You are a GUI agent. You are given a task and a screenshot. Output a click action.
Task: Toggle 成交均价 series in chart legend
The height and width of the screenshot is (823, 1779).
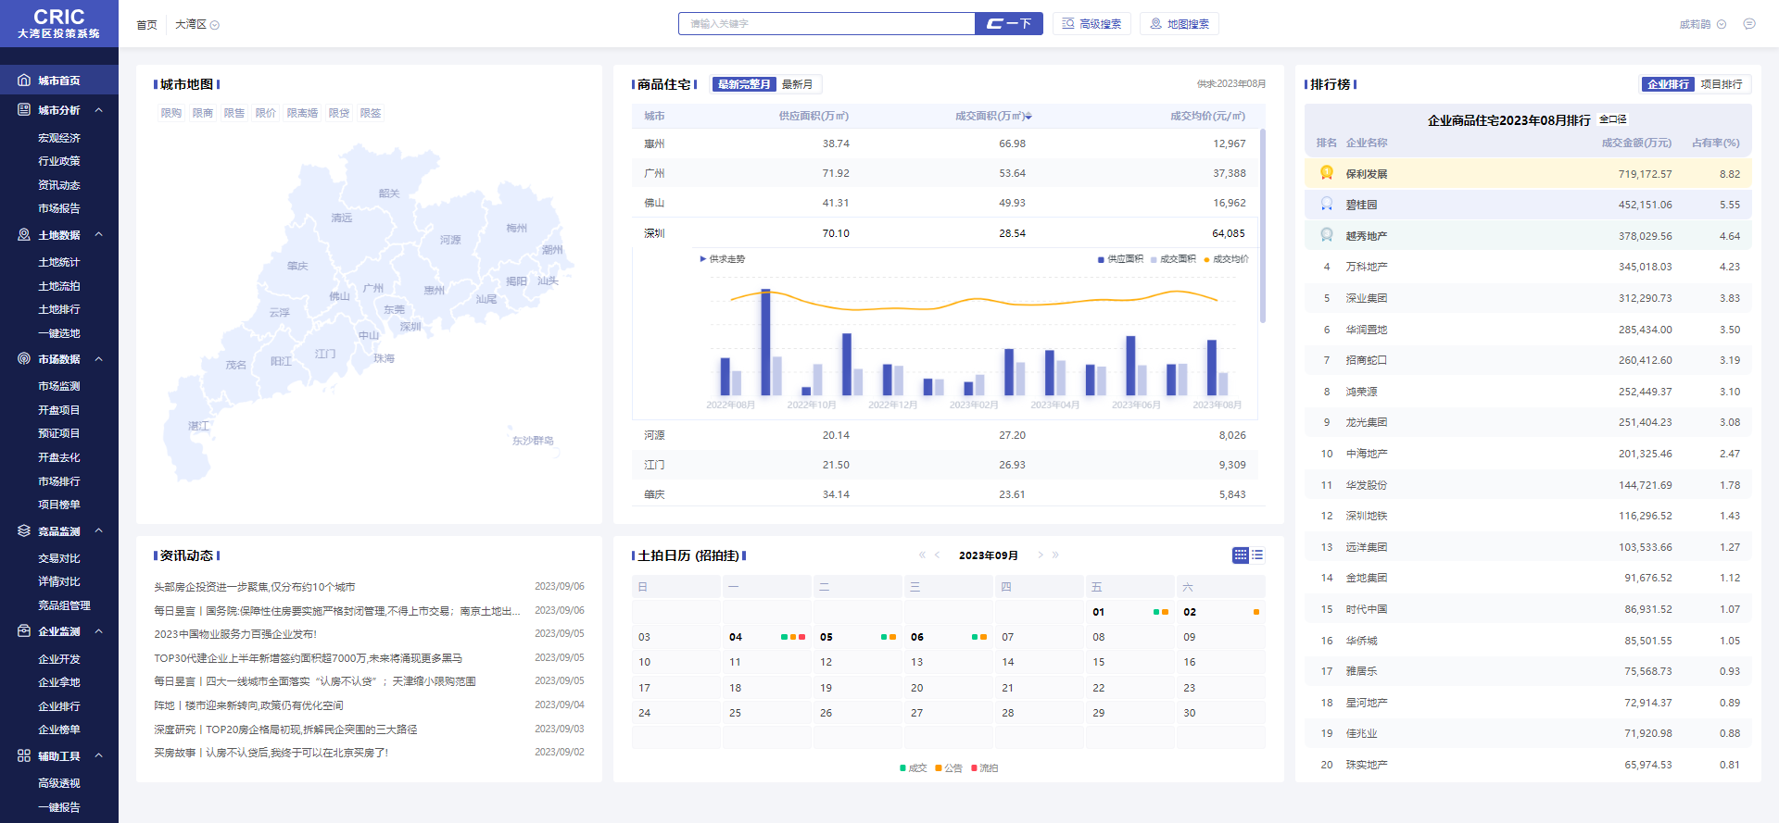(x=1226, y=259)
